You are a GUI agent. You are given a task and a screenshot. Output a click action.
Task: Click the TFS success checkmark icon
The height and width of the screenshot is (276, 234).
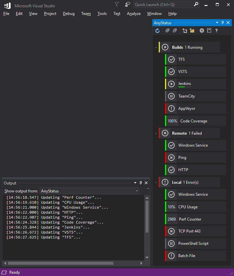pos(171,59)
